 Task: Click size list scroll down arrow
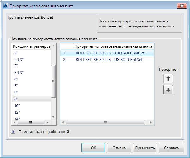coord(53,117)
